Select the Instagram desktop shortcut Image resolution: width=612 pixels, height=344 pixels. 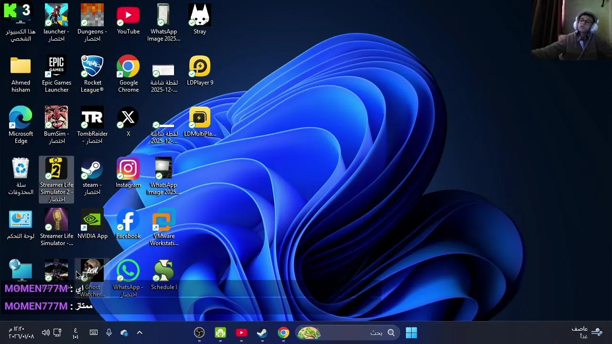point(128,173)
